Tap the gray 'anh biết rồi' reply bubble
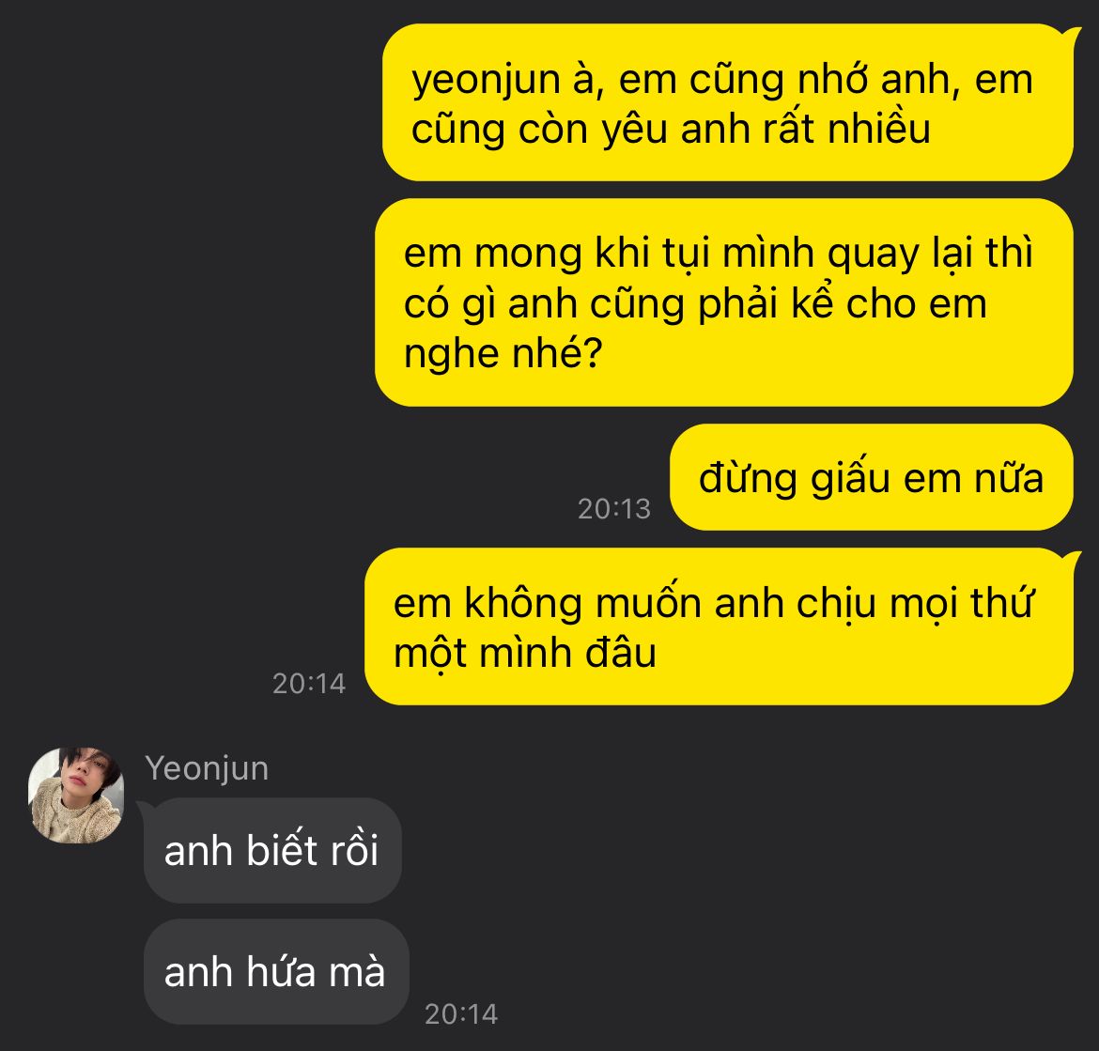 coord(272,850)
